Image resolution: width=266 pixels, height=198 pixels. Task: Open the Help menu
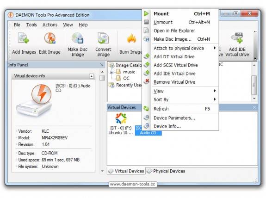point(83,25)
